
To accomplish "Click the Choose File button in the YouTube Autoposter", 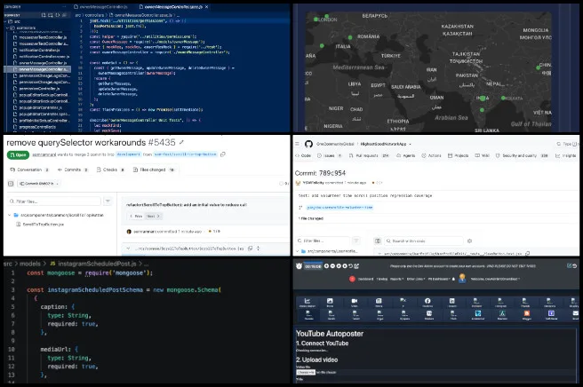I will coord(306,372).
